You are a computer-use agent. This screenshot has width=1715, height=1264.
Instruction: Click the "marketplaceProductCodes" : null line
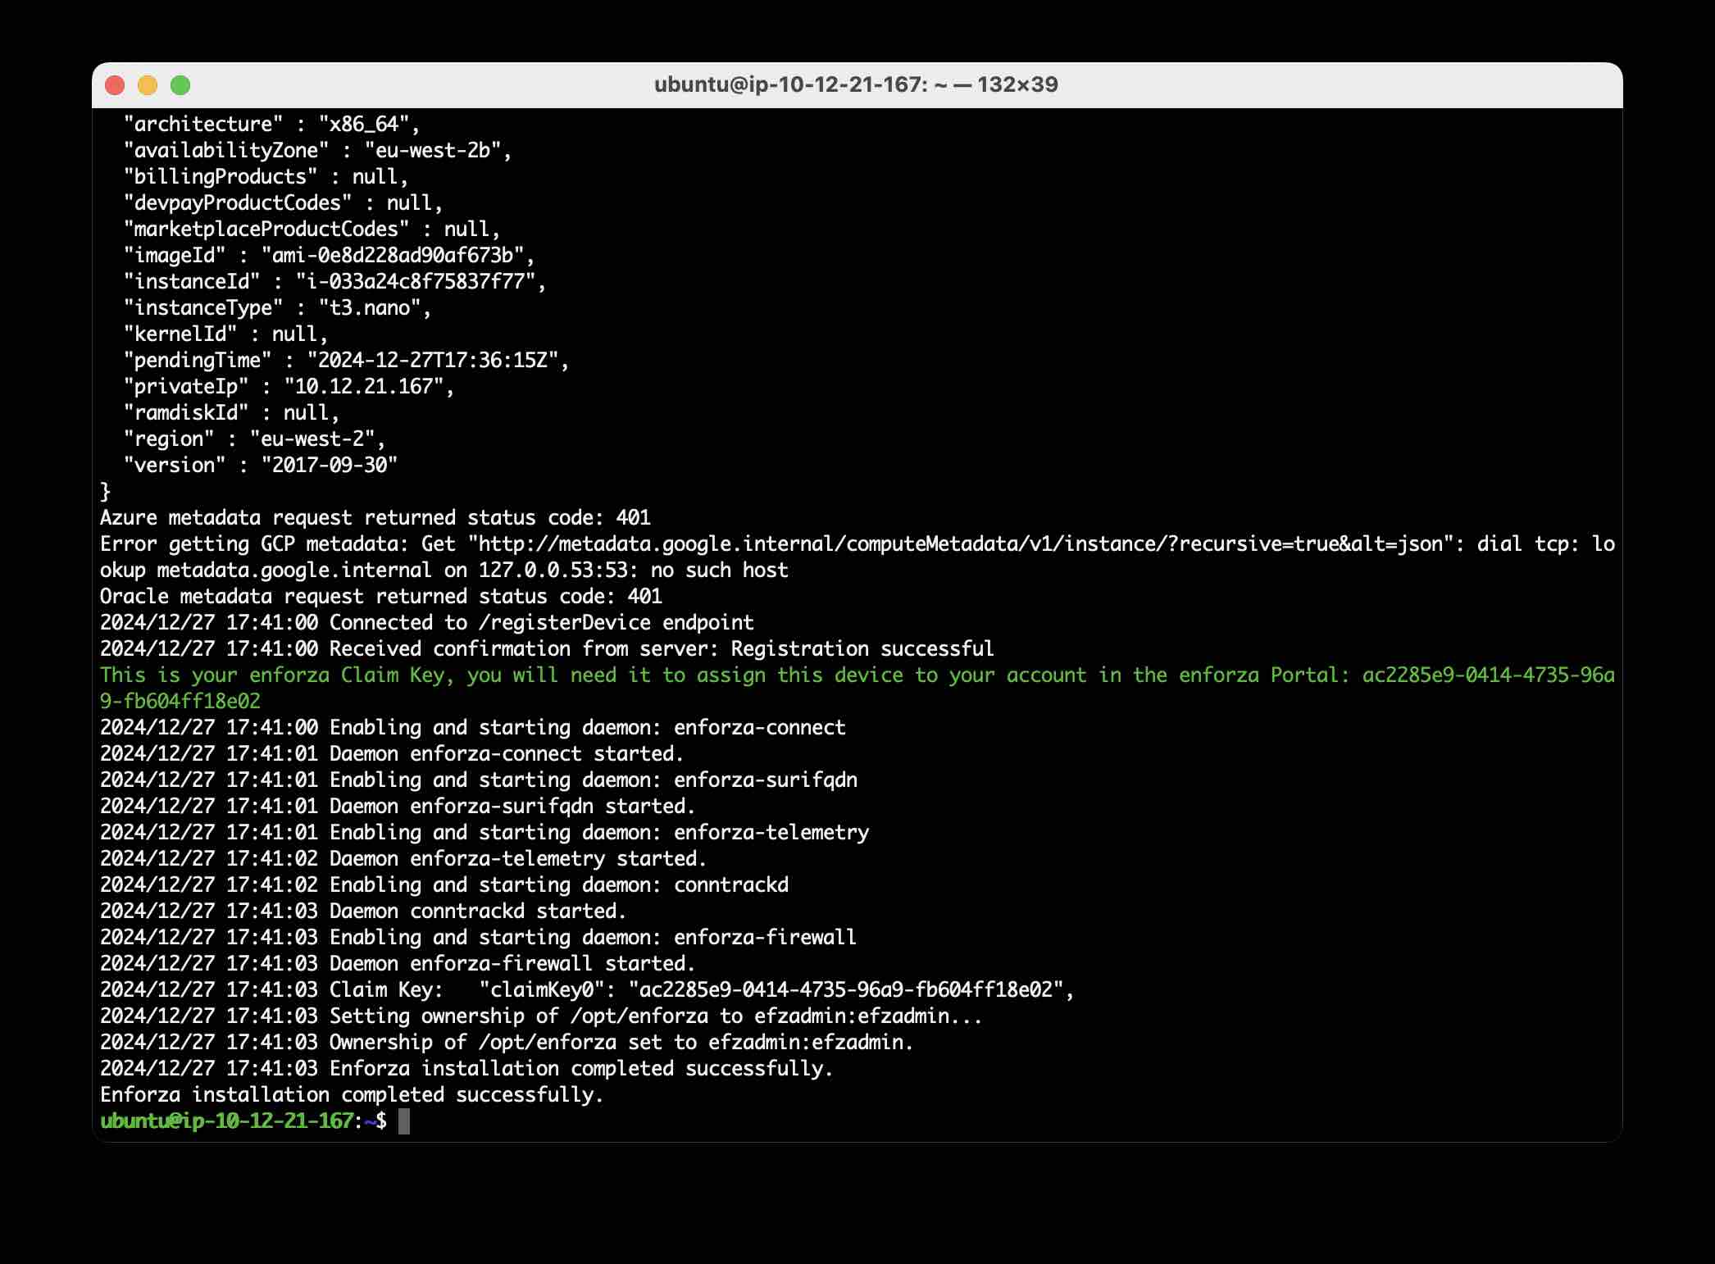[x=312, y=229]
